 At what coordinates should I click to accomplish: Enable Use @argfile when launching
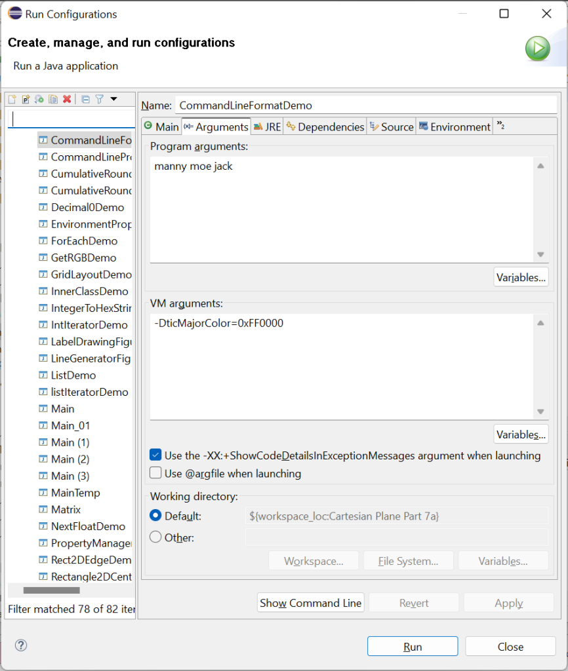pyautogui.click(x=155, y=473)
